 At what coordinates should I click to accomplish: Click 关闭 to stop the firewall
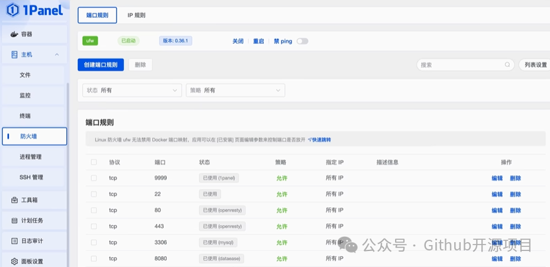tap(238, 41)
